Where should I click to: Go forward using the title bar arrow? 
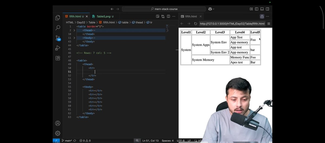click(118, 9)
